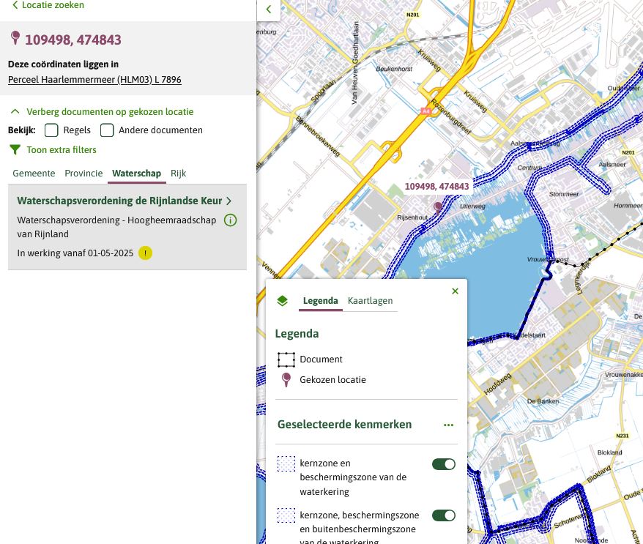Toggle off kernzone, beschermingszone en buitenbeschermingszone layer
Screen dimensions: 643x544
click(443, 515)
